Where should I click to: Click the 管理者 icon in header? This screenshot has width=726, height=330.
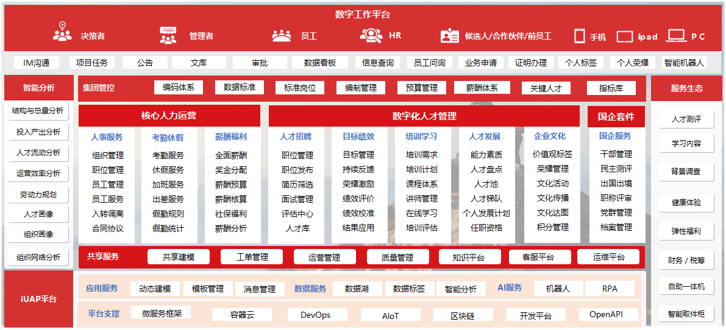(168, 35)
